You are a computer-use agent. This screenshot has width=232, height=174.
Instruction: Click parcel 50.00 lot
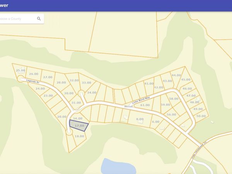coord(201,116)
